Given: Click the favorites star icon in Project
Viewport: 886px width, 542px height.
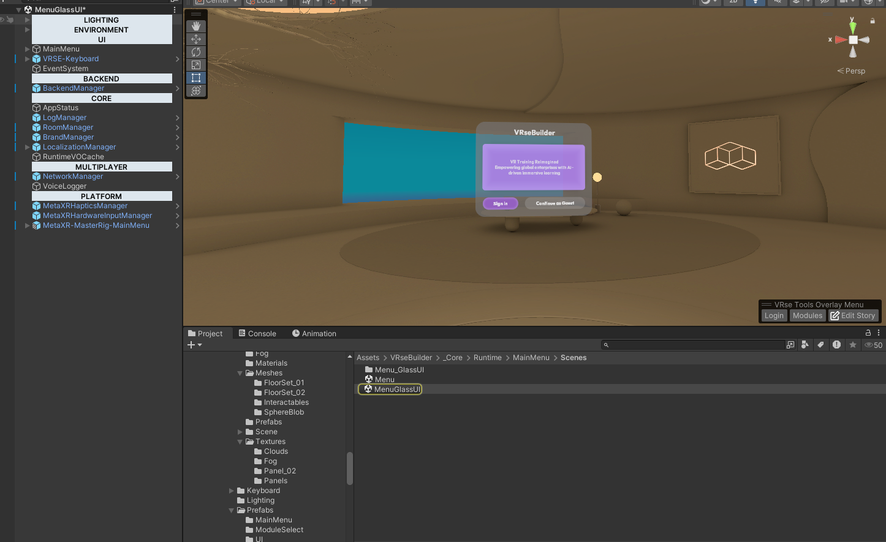Looking at the screenshot, I should 852,345.
